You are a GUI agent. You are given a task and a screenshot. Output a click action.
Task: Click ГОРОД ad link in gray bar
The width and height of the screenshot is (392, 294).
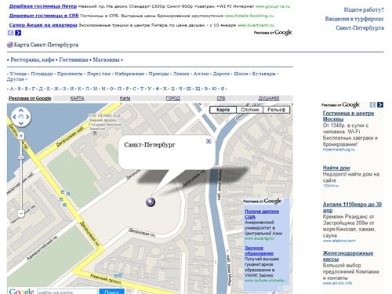(173, 98)
